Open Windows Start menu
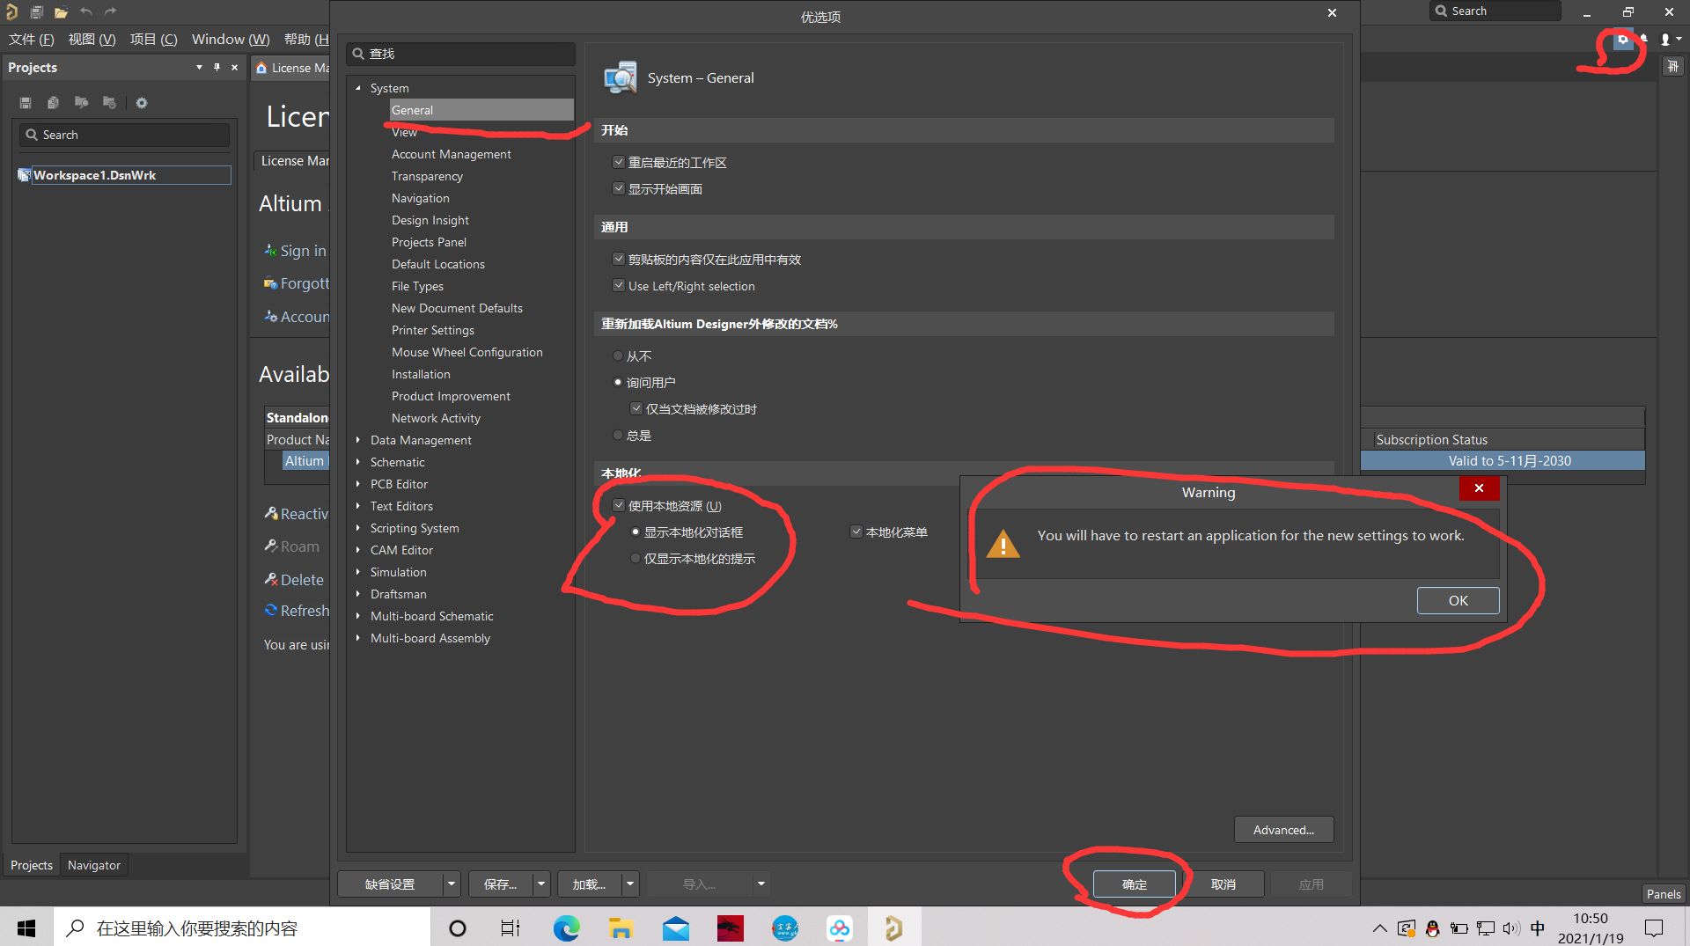 [x=26, y=928]
